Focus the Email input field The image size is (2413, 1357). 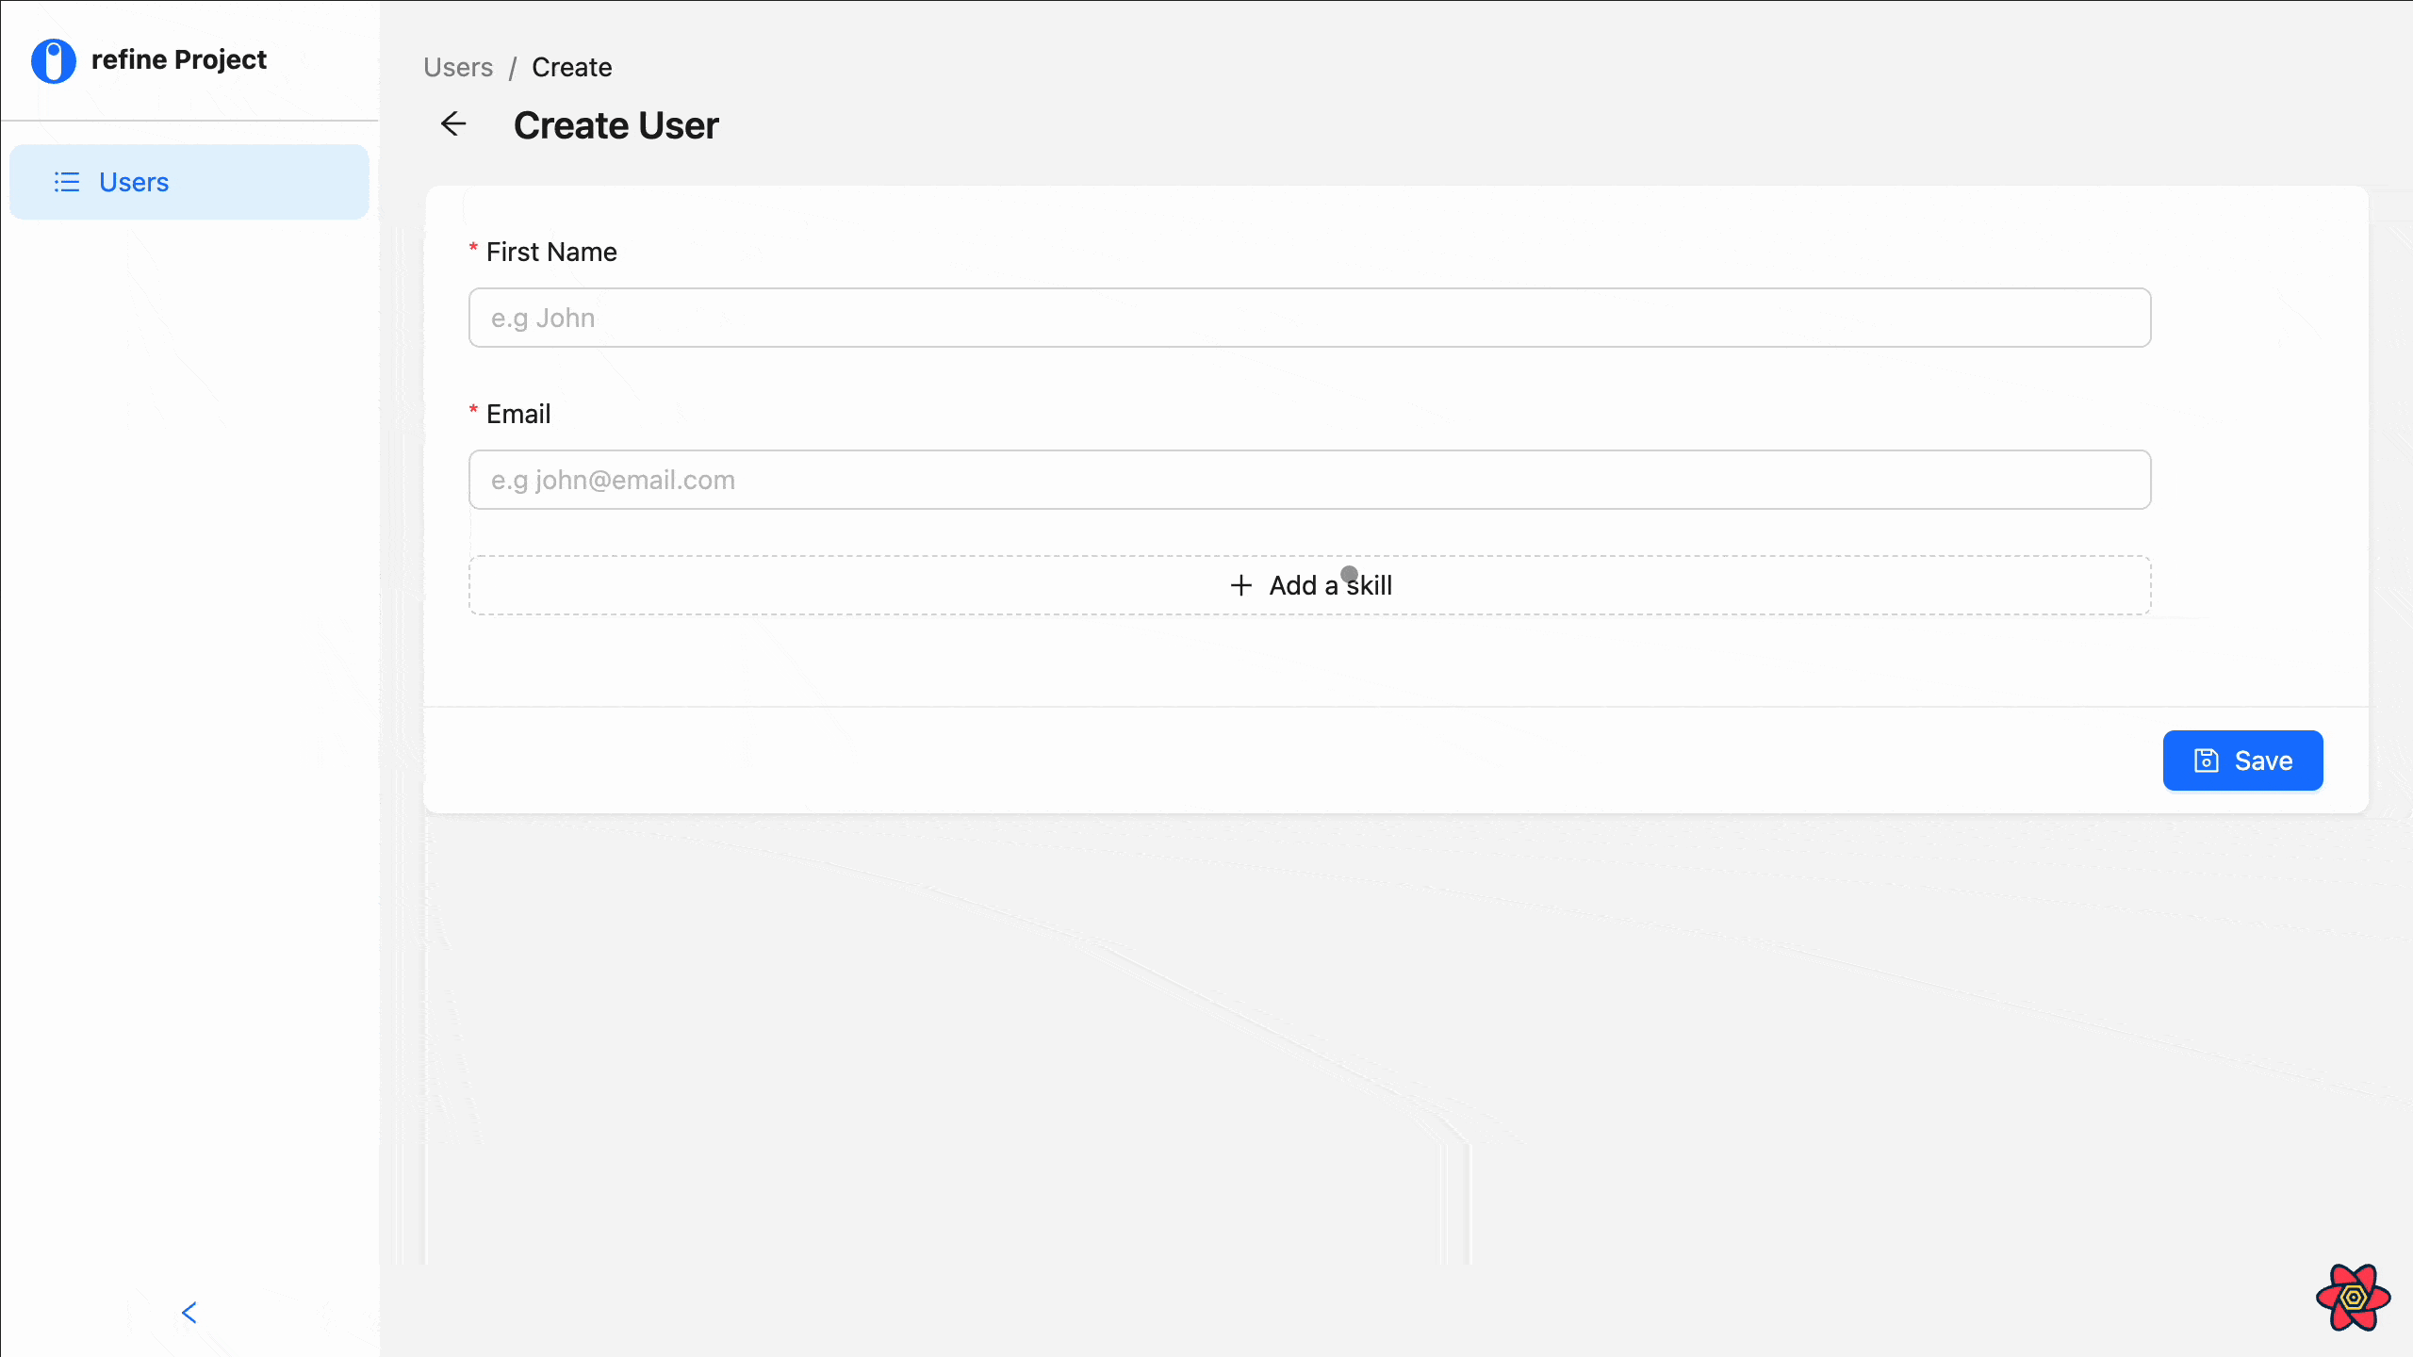tap(1310, 480)
